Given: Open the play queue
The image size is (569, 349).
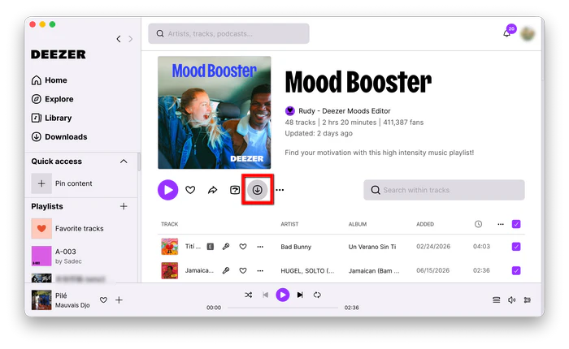Looking at the screenshot, I should pyautogui.click(x=496, y=299).
